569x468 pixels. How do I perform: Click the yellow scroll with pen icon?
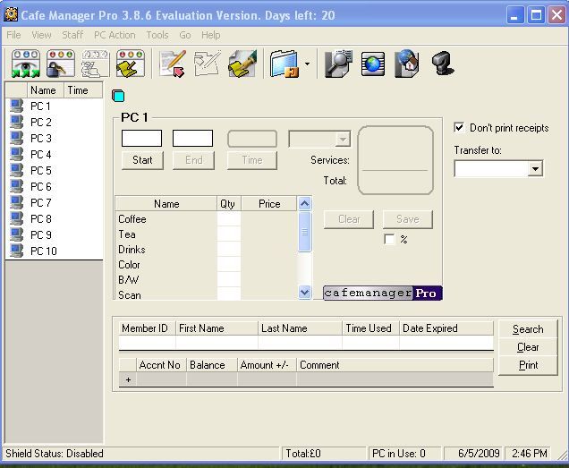242,64
